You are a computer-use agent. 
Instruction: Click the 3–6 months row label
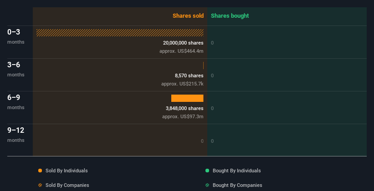click(16, 69)
